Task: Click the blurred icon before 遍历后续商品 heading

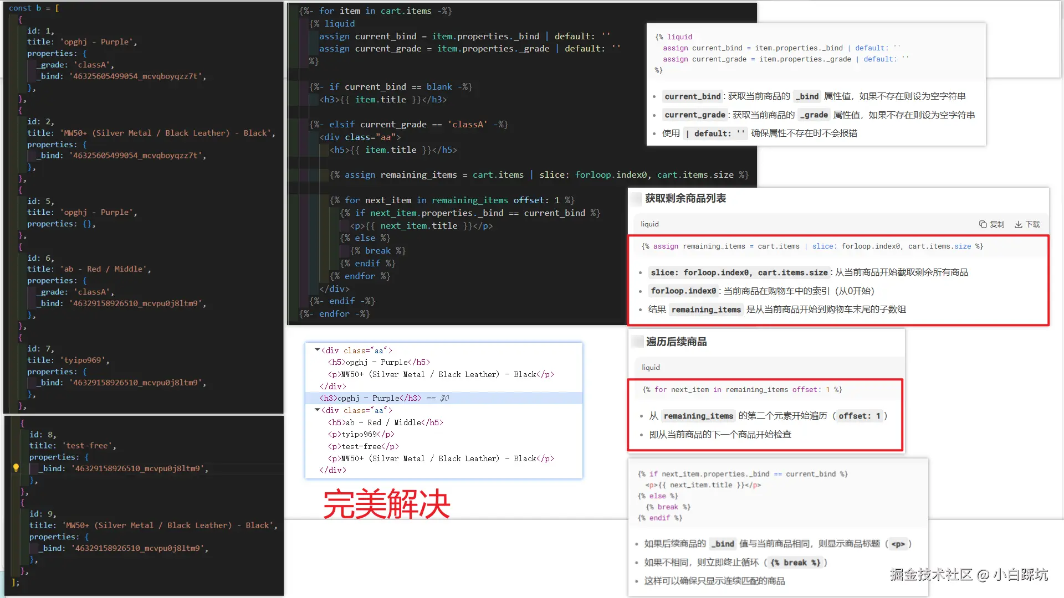Action: coord(637,342)
